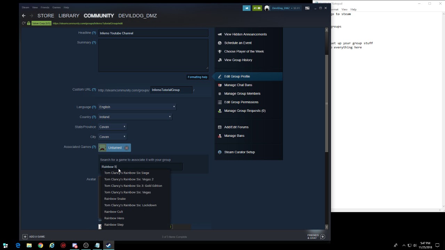Click Choose Player of the Week
This screenshot has width=445, height=250.
point(244,51)
